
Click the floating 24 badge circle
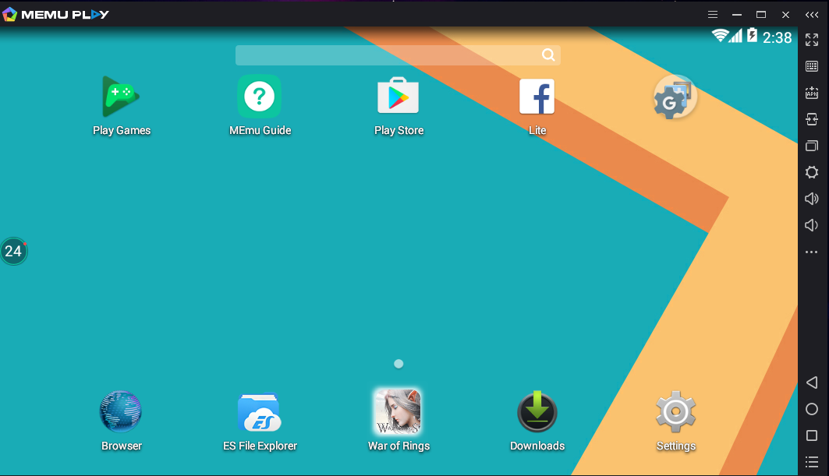(x=13, y=251)
